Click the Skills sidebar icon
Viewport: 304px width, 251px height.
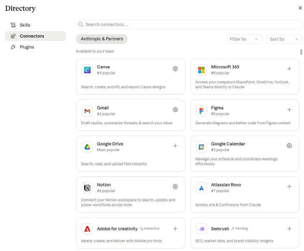pyautogui.click(x=13, y=25)
